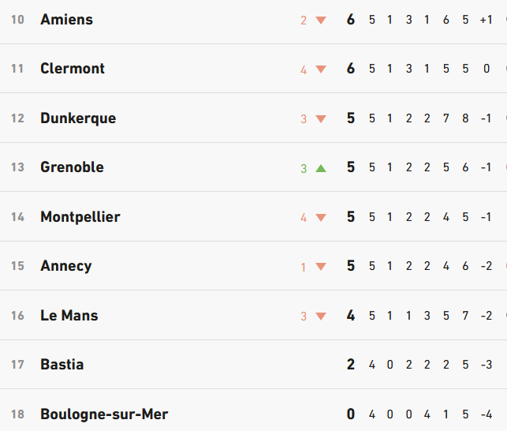507x431 pixels.
Task: Click the down arrow next to Amiens
Action: 321,21
